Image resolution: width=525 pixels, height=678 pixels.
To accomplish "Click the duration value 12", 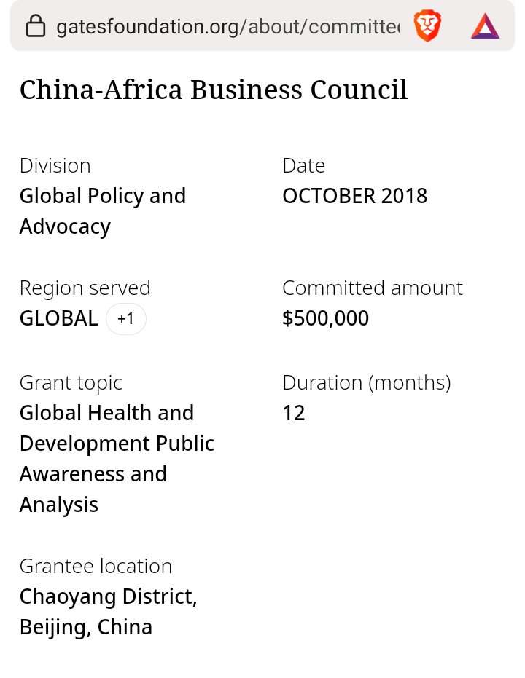I will pos(293,413).
